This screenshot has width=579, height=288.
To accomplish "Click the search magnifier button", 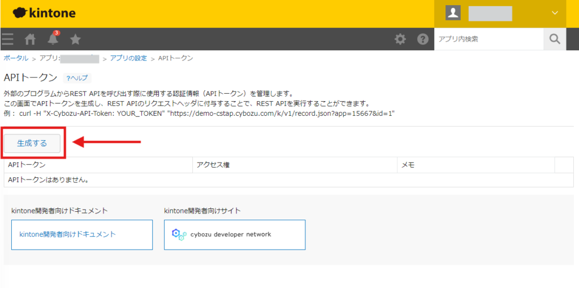I will point(555,39).
